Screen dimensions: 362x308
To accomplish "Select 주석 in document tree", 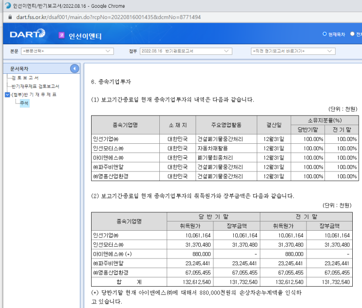I will click(x=24, y=103).
